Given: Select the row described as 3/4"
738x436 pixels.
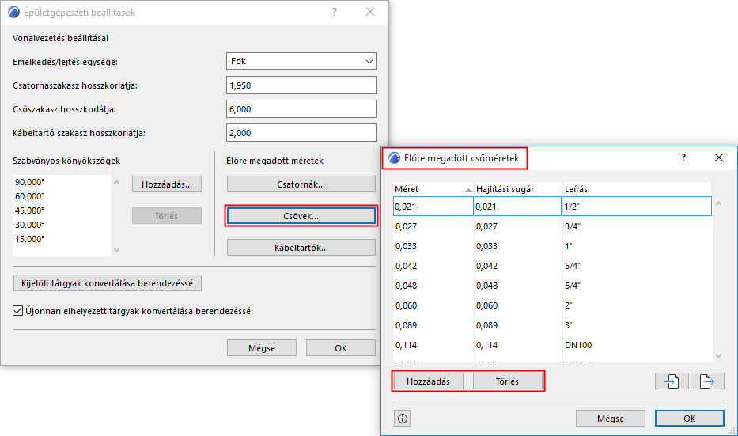Looking at the screenshot, I should coord(553,226).
